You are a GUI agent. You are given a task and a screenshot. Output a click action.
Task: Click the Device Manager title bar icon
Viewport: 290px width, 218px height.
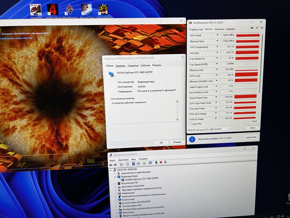pyautogui.click(x=111, y=155)
